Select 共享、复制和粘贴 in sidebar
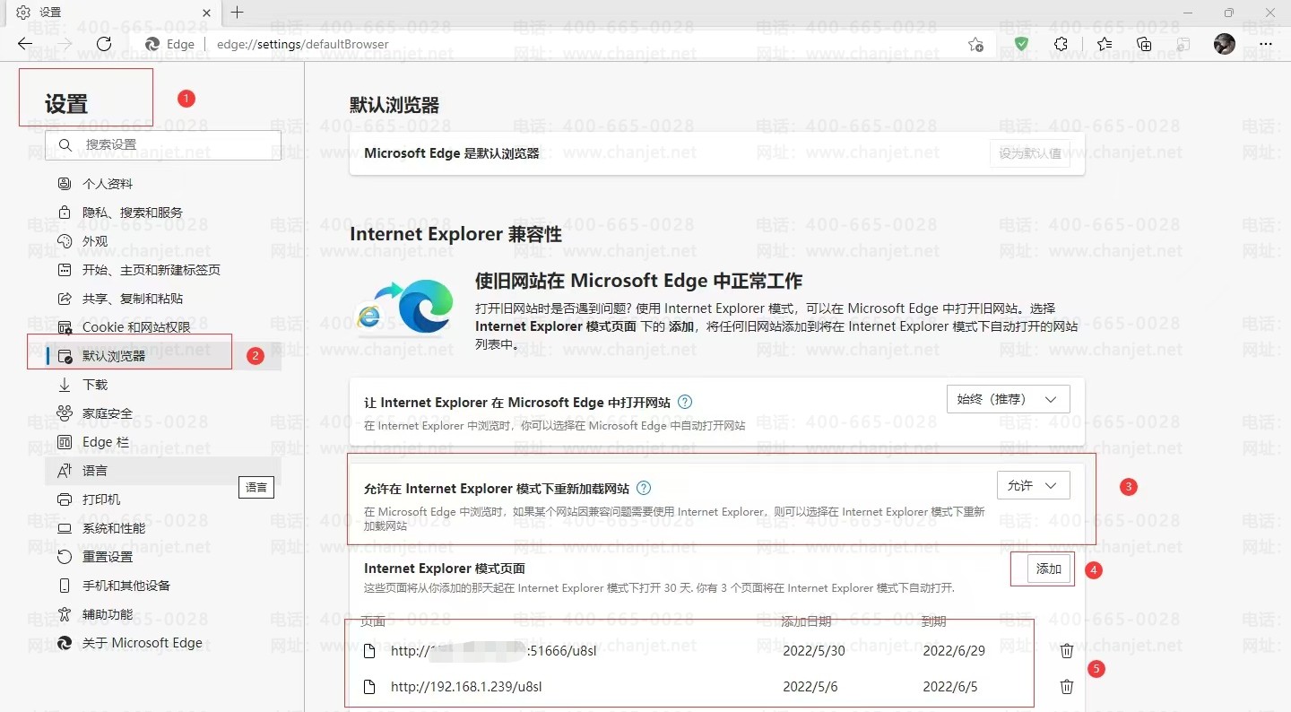This screenshot has height=712, width=1291. [x=163, y=299]
